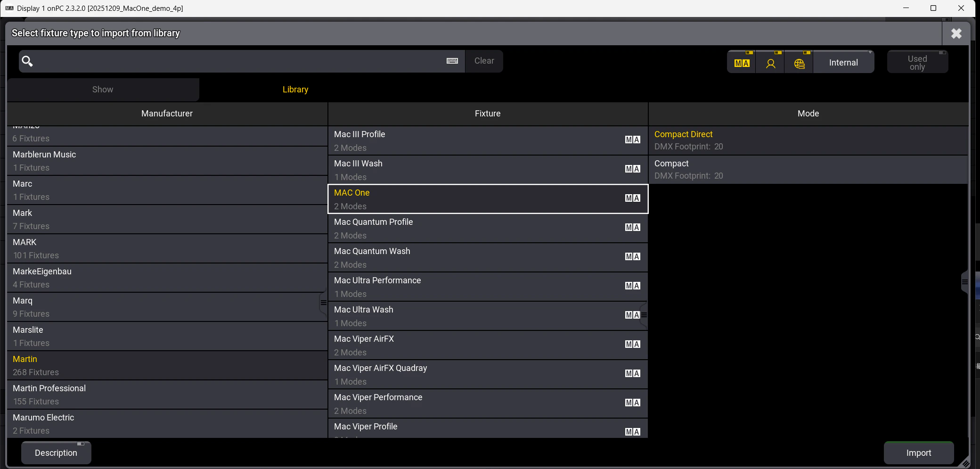Select the Marq manufacturer
This screenshot has width=980, height=469.
pyautogui.click(x=167, y=307)
